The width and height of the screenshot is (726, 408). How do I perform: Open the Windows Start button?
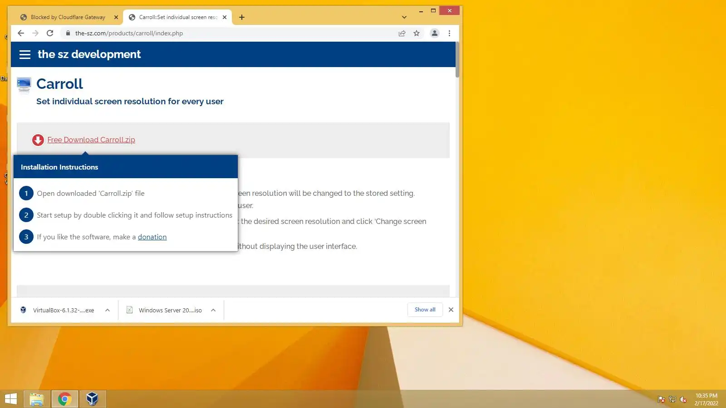tap(10, 399)
